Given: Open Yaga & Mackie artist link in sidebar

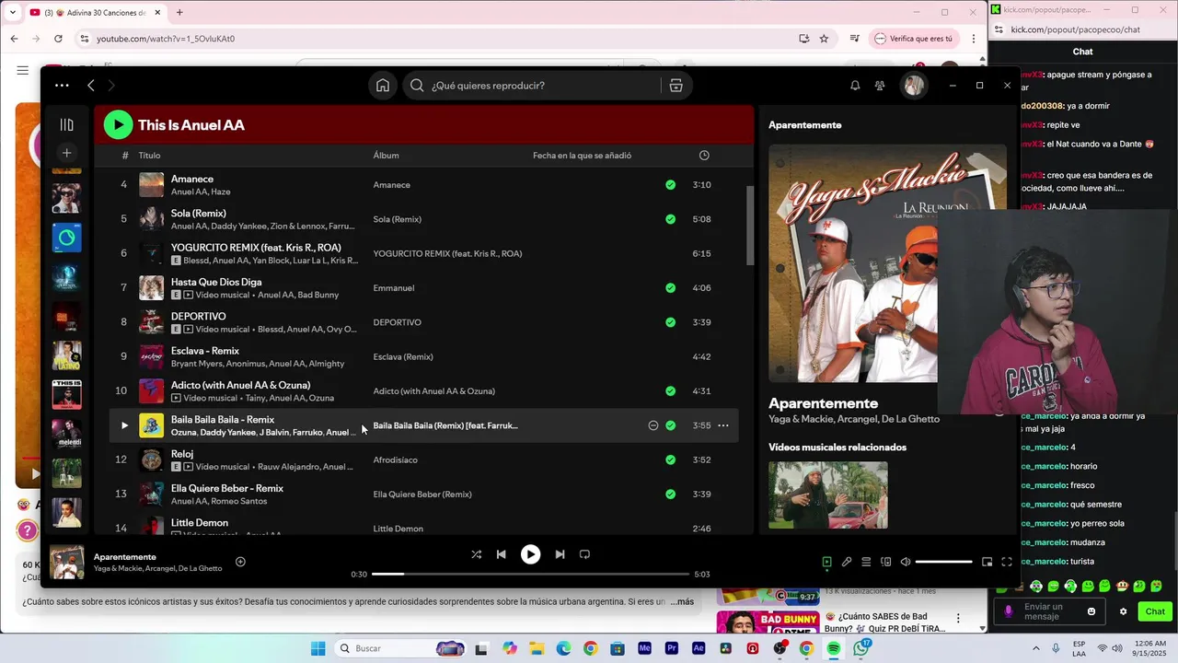Looking at the screenshot, I should pyautogui.click(x=803, y=419).
